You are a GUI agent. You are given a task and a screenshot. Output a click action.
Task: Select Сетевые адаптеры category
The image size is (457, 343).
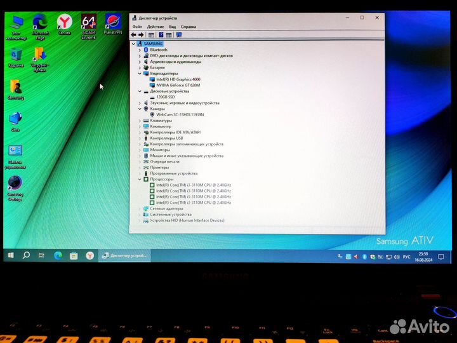click(x=166, y=208)
